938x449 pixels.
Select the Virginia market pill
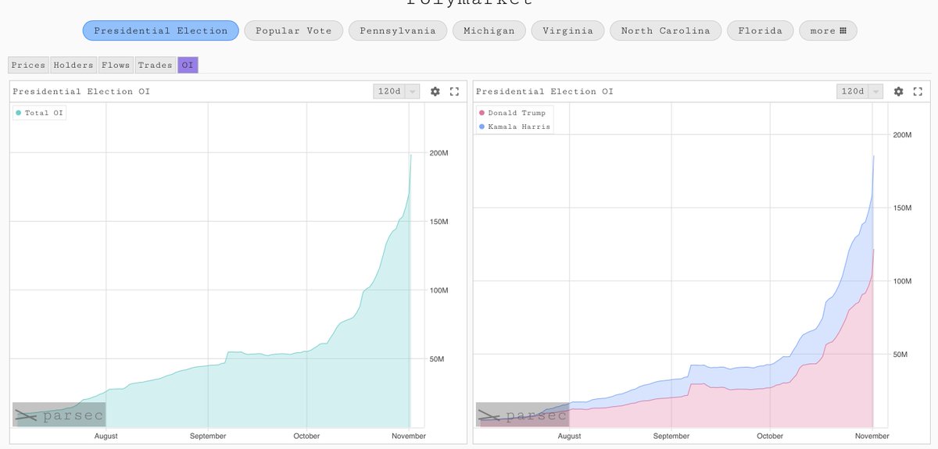[x=567, y=31]
